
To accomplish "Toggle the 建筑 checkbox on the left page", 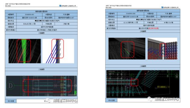I will tap(36, 21).
